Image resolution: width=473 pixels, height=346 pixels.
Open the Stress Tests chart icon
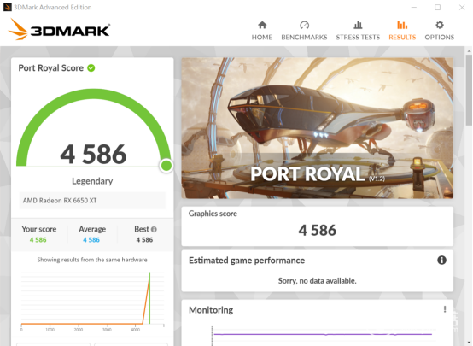358,25
